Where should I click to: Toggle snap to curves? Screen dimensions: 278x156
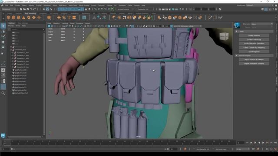[99, 9]
